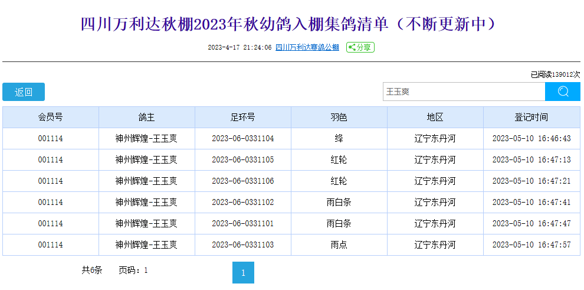The image size is (584, 290).
Task: Click the magnifier search icon button
Action: point(562,92)
